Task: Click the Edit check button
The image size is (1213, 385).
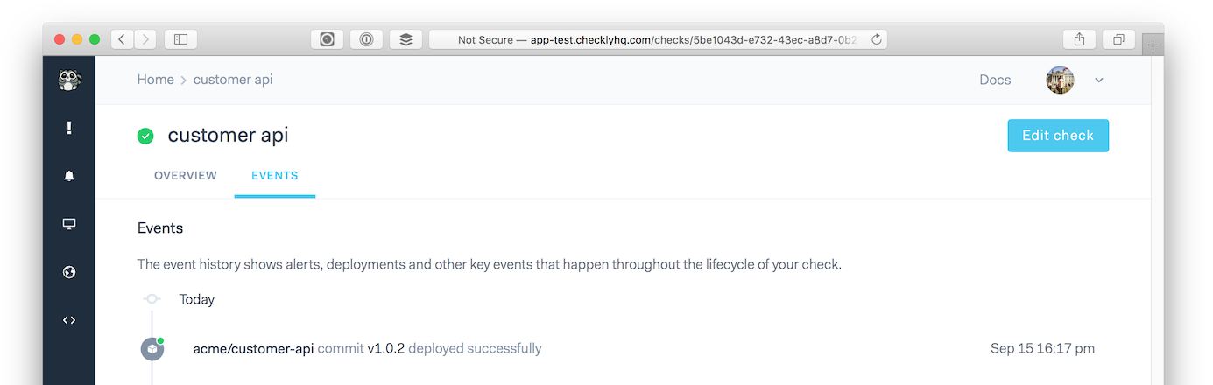Action: click(x=1058, y=136)
